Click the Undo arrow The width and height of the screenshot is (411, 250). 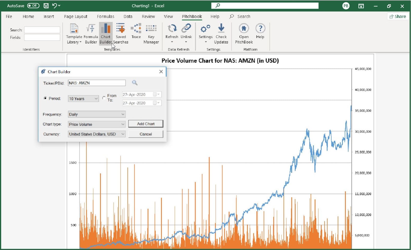[54, 6]
